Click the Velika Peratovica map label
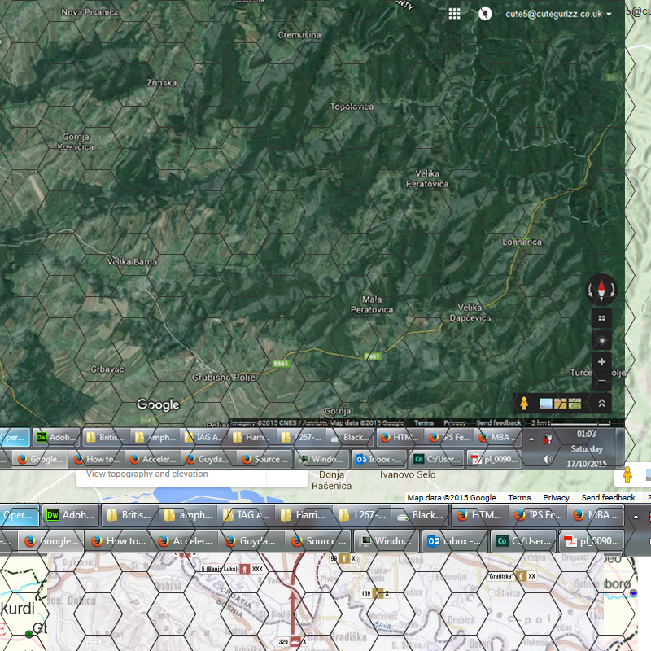 click(427, 178)
